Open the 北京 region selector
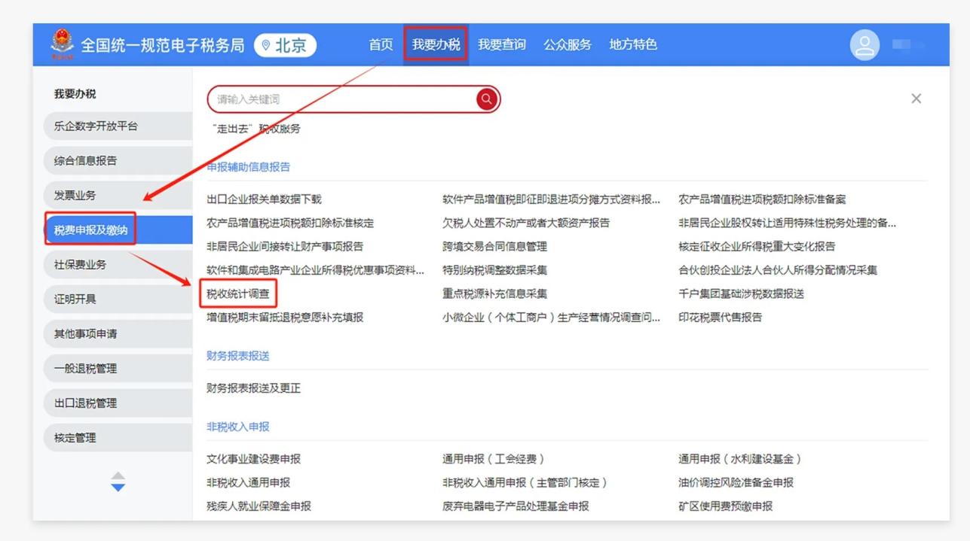This screenshot has width=970, height=541. [x=285, y=45]
